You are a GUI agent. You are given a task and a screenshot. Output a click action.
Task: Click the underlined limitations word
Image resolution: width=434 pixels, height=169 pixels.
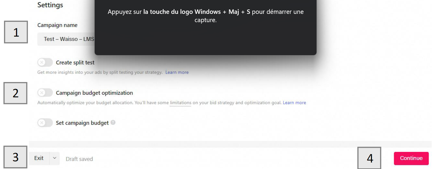[x=180, y=103]
